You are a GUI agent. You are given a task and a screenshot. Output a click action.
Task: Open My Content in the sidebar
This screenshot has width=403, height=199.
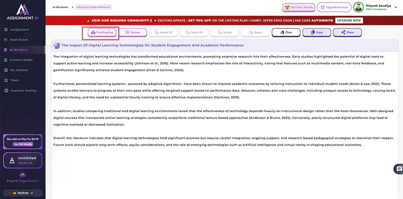[19, 70]
